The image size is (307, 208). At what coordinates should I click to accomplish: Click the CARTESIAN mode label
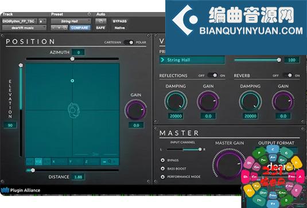(x=112, y=42)
